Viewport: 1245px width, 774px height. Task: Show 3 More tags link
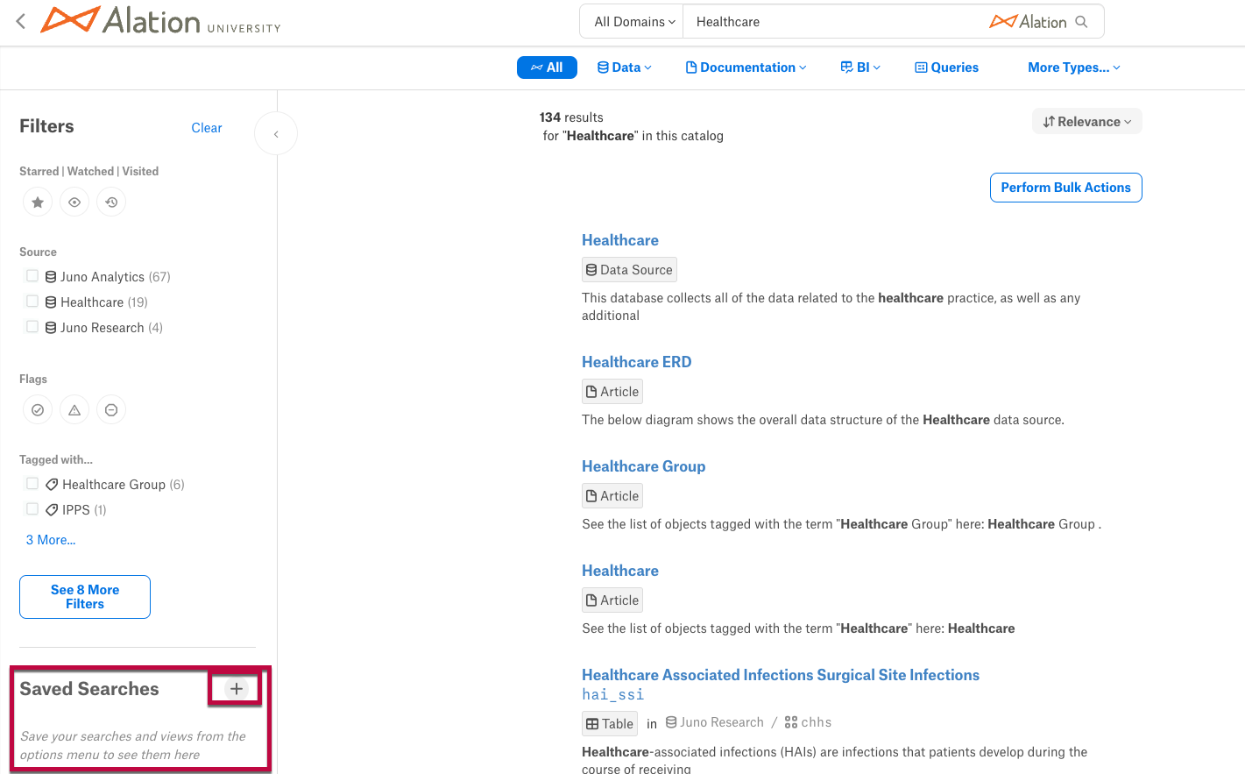point(51,540)
